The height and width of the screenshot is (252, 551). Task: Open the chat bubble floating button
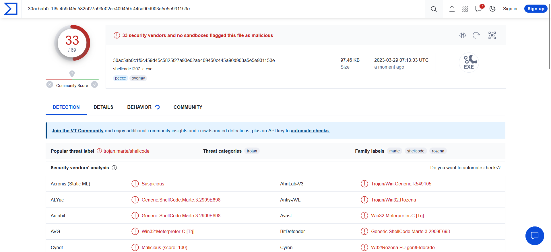(535, 236)
